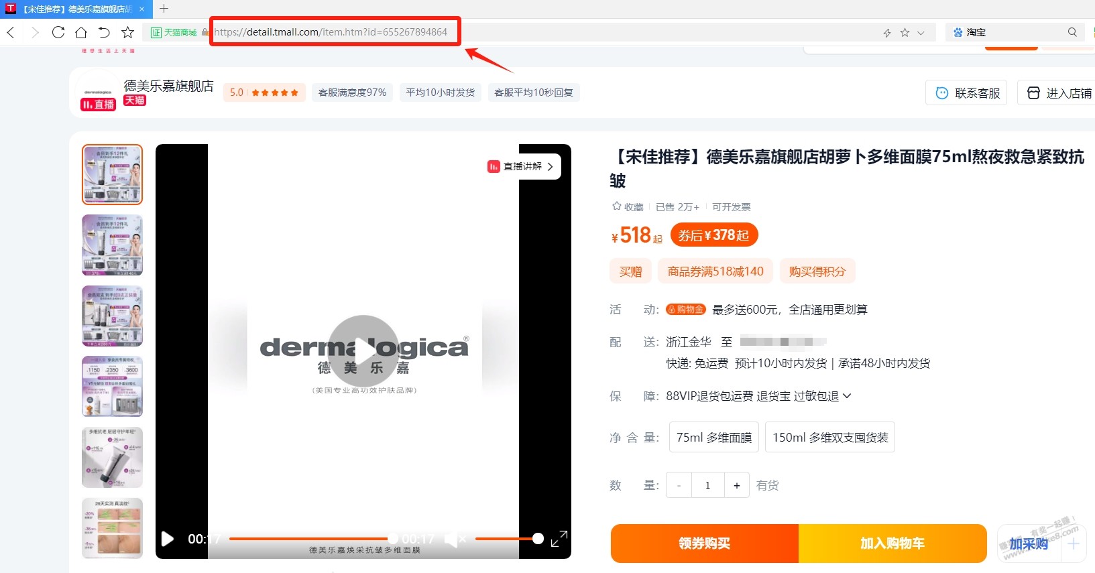Enter the store via 进入店铺
This screenshot has height=573, width=1095.
(x=1058, y=93)
